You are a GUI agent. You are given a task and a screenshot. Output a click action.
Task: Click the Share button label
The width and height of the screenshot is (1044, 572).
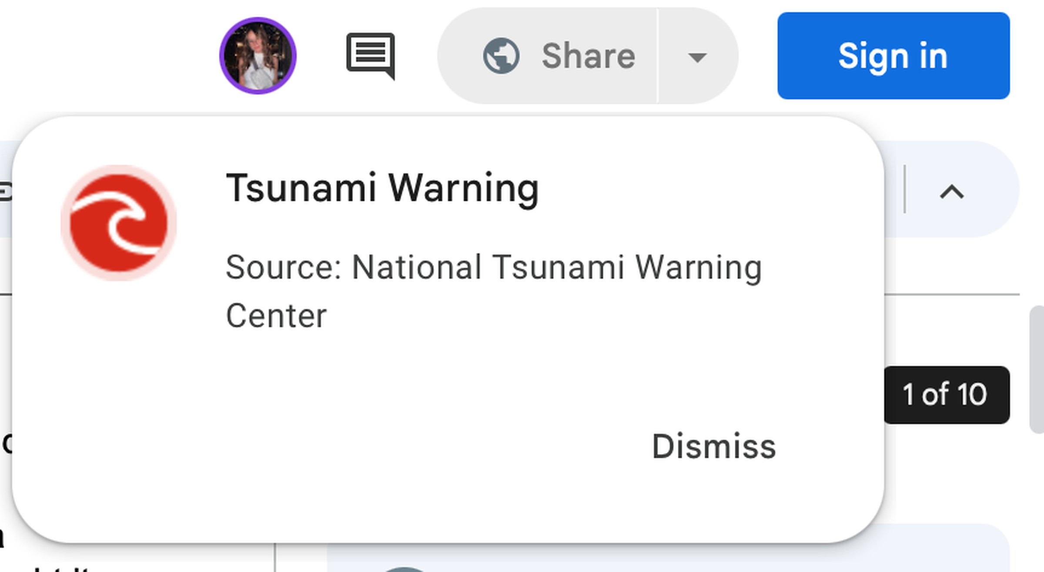(x=588, y=56)
